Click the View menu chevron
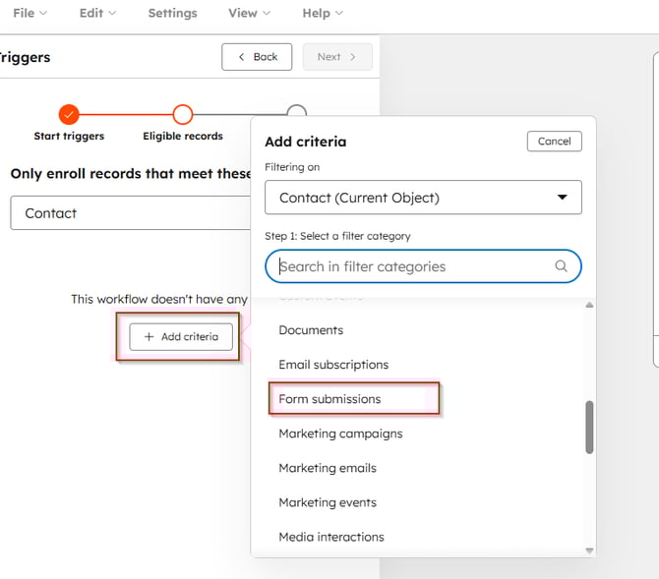Viewport: 659px width, 579px height. tap(267, 14)
